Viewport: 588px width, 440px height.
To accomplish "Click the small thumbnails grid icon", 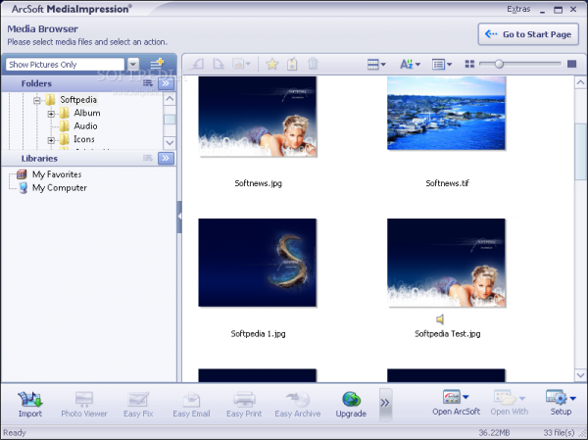I will point(469,65).
